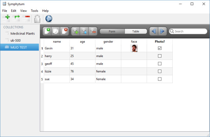Click Gavin's face photo thumbnail

134,48
